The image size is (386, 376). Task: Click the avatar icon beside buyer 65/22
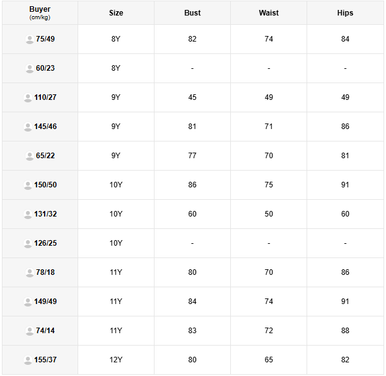29,156
